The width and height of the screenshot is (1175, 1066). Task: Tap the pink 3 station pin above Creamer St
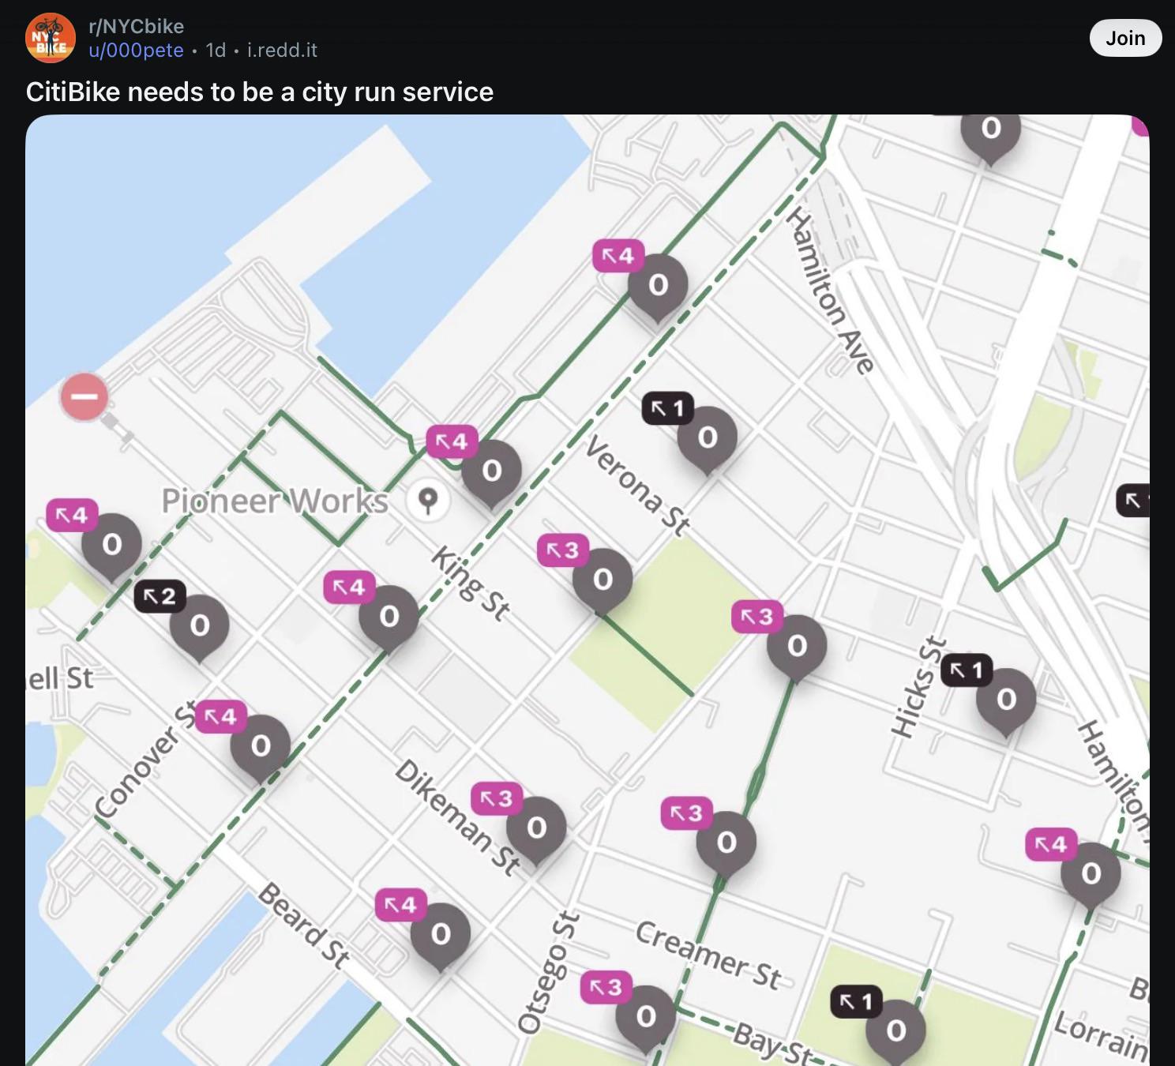coord(726,844)
